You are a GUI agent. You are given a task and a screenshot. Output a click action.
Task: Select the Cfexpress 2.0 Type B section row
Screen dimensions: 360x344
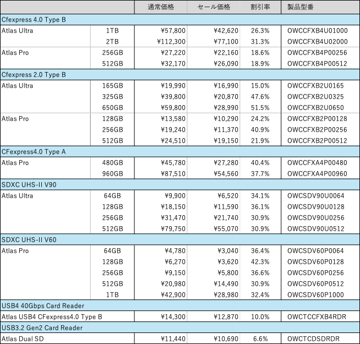(x=180, y=75)
